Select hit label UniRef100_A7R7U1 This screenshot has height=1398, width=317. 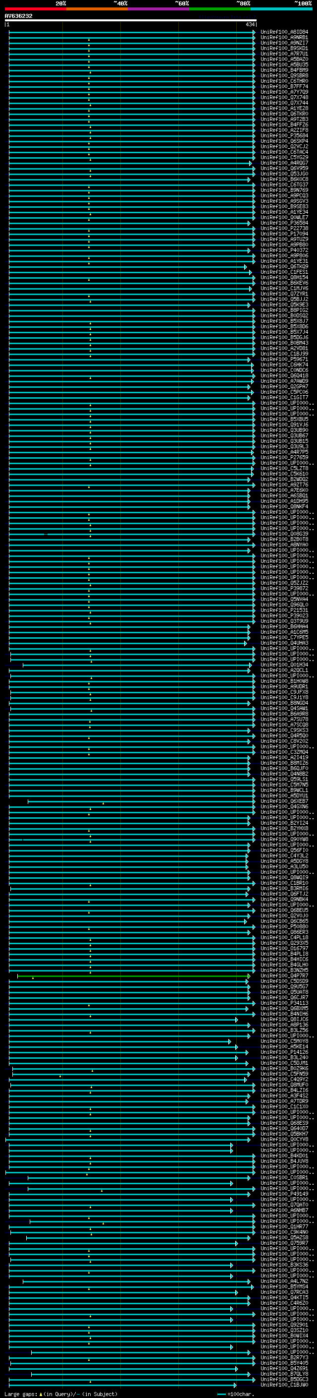(x=284, y=54)
